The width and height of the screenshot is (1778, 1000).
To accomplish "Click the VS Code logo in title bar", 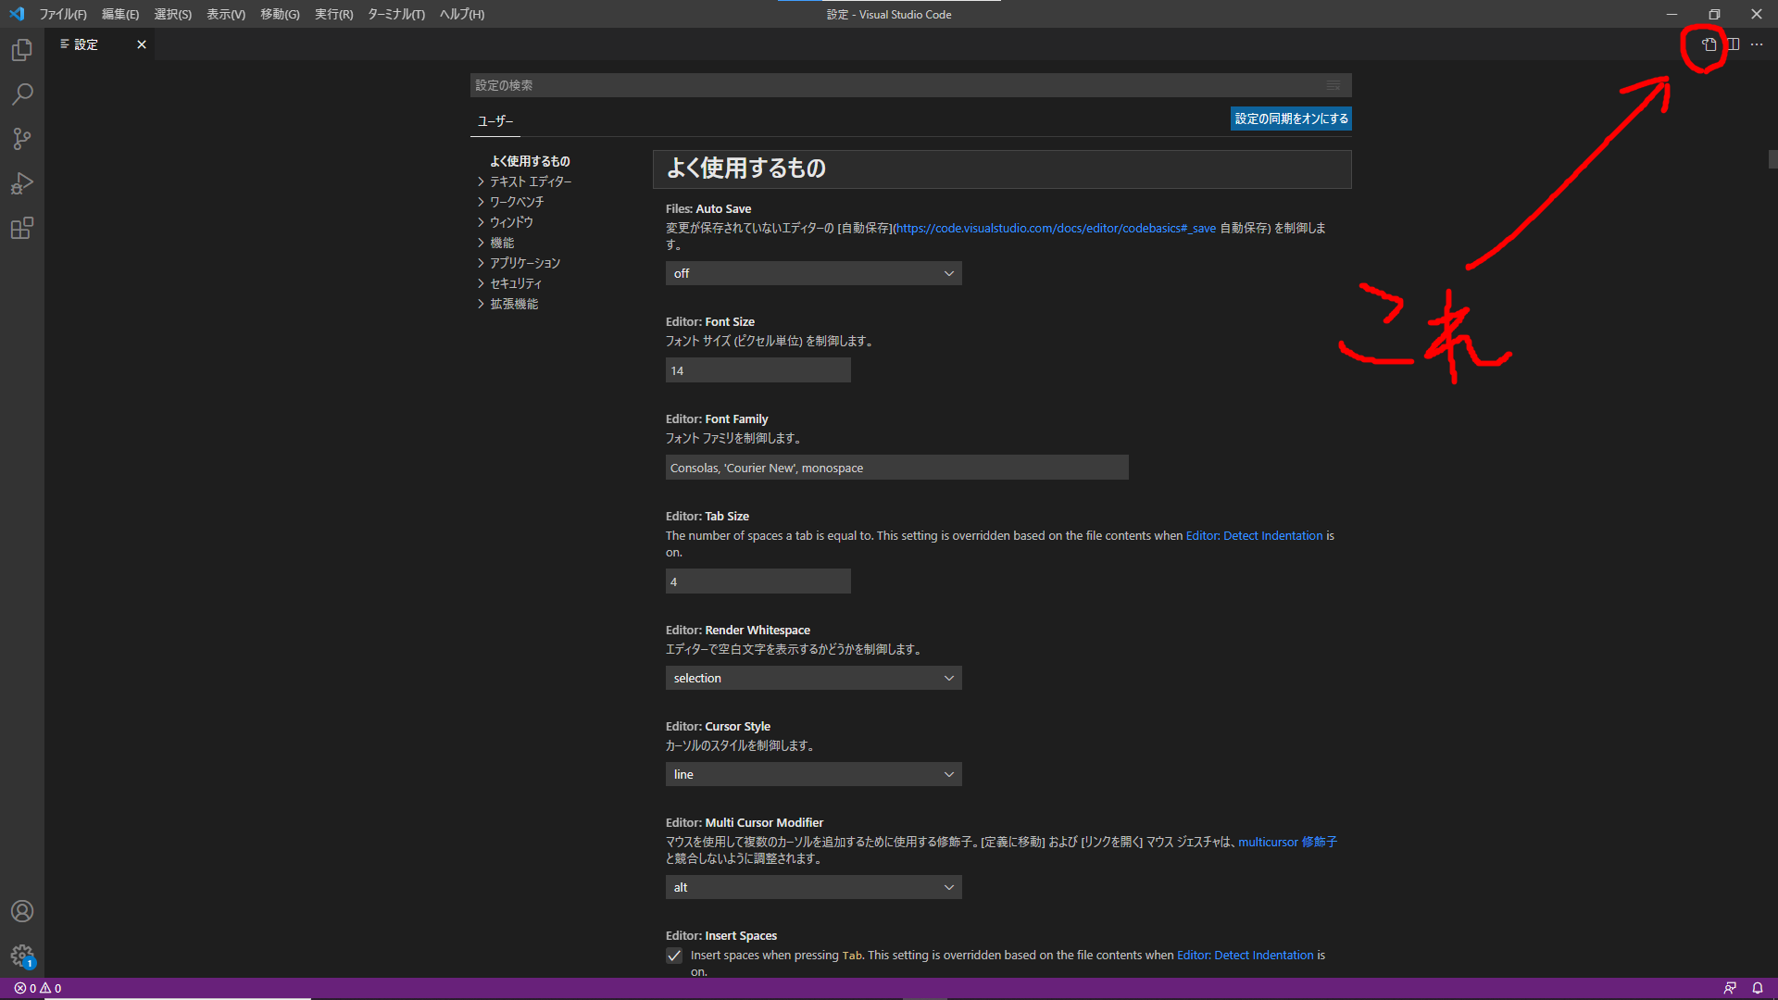I will pos(17,14).
